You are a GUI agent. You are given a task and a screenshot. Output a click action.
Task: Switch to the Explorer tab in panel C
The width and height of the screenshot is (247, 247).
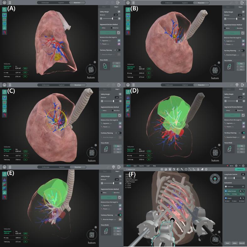[x=62, y=85]
